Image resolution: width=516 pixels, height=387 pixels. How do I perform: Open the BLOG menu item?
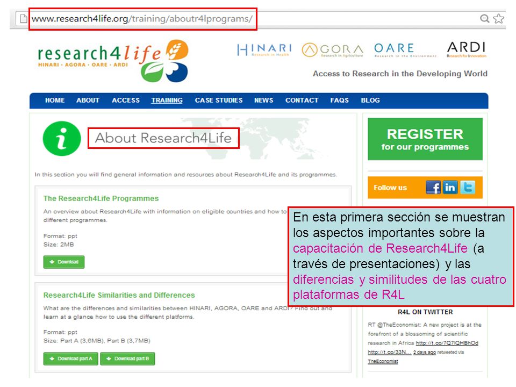370,101
